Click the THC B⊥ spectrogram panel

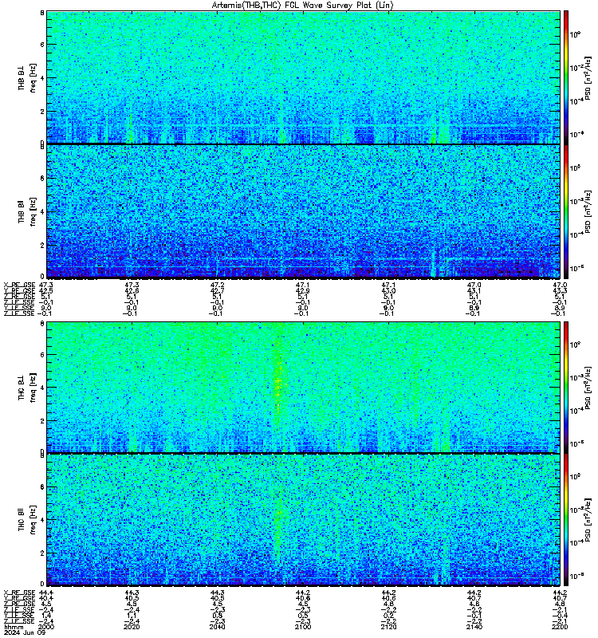pos(304,387)
